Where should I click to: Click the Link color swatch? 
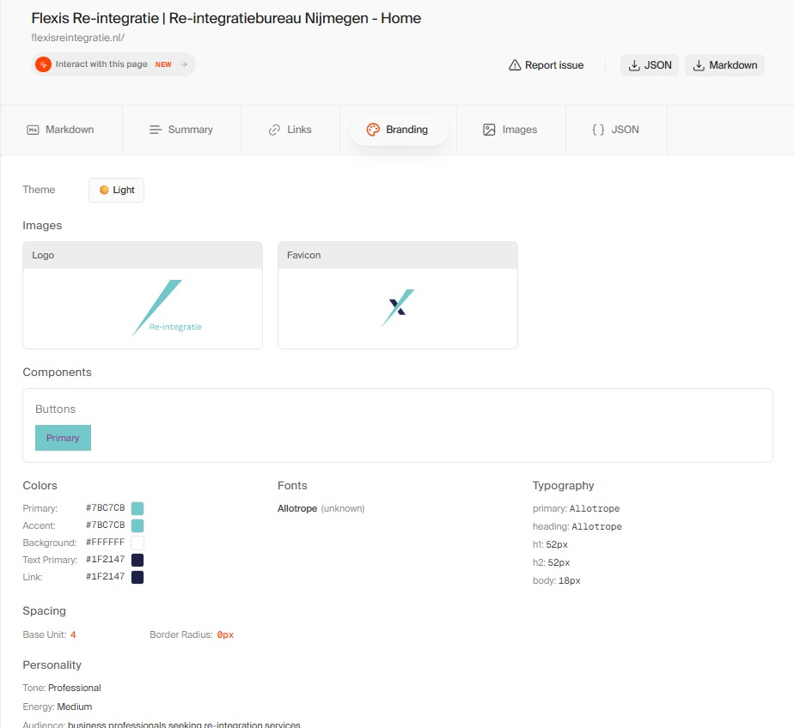click(x=137, y=577)
